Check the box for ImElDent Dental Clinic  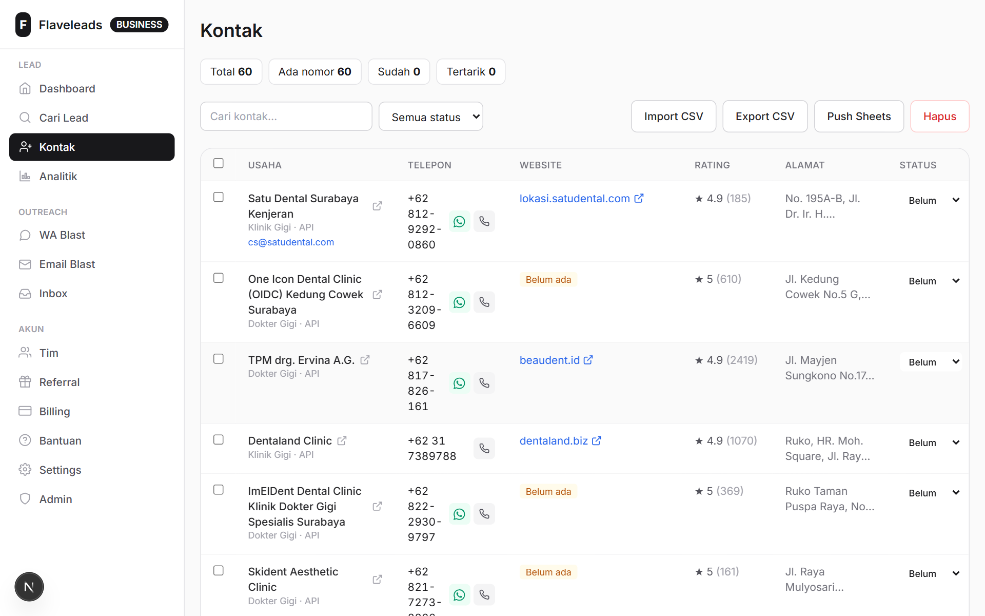(219, 490)
